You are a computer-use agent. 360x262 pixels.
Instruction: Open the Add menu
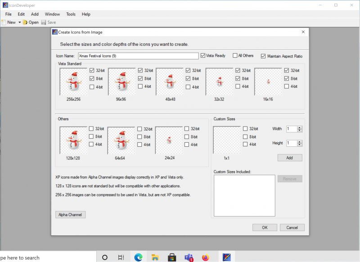point(35,14)
